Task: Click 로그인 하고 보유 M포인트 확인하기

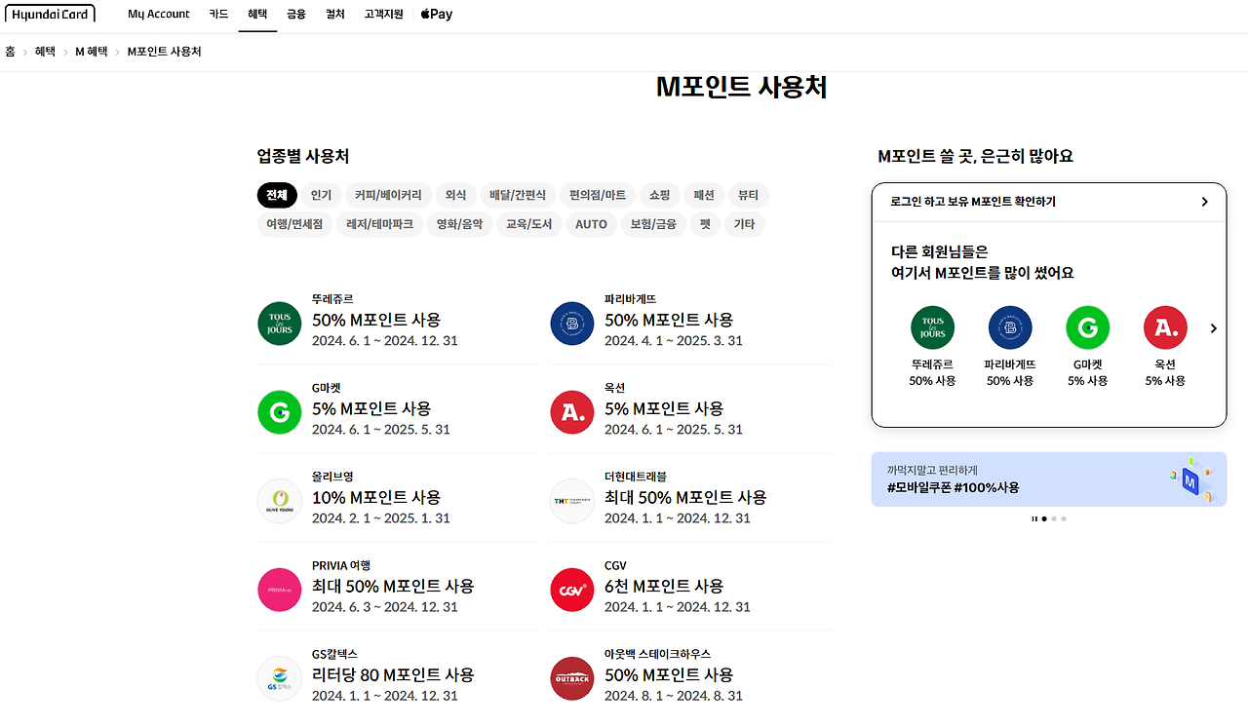Action: coord(1049,202)
